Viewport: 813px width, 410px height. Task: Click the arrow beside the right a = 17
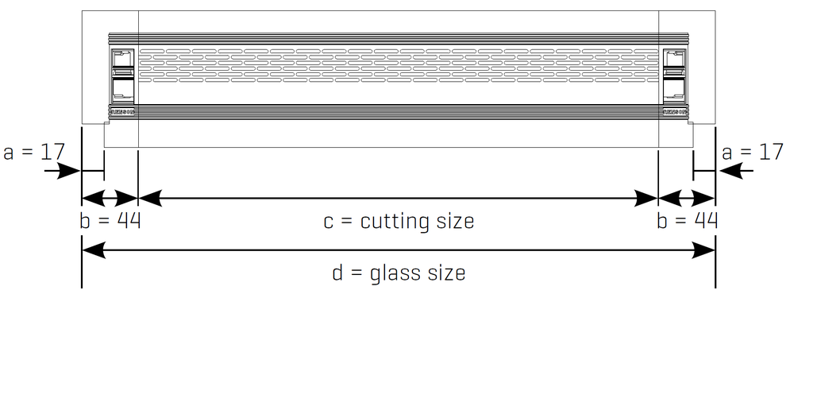[x=729, y=171]
